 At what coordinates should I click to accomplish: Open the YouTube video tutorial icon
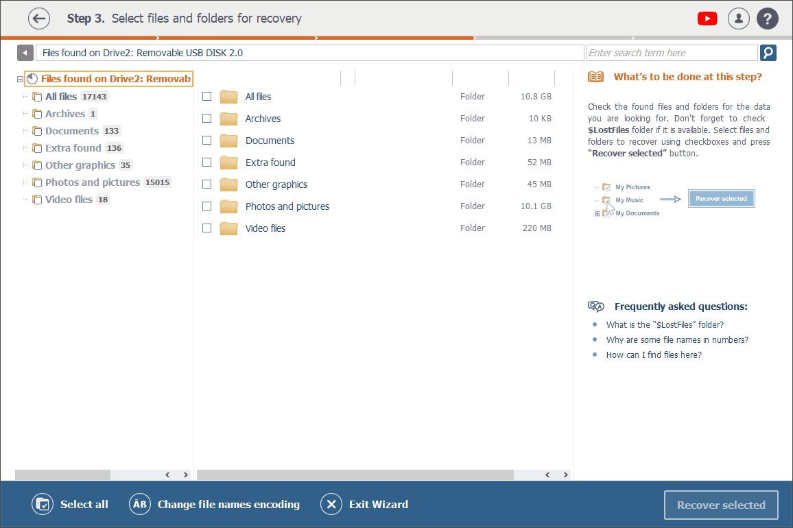pyautogui.click(x=707, y=19)
